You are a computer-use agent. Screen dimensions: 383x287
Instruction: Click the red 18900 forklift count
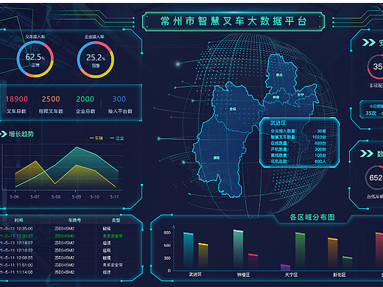tap(16, 99)
